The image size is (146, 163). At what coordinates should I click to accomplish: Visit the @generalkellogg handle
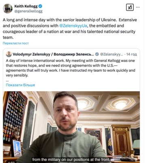pyautogui.click(x=28, y=11)
